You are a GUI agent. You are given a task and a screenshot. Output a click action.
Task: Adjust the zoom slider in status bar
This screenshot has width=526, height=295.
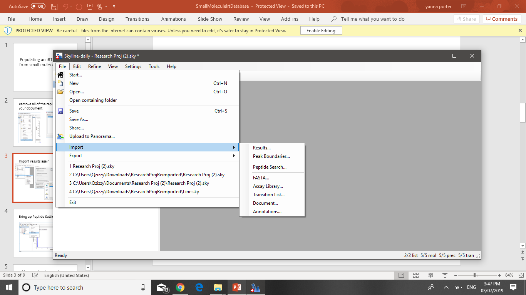(475, 275)
